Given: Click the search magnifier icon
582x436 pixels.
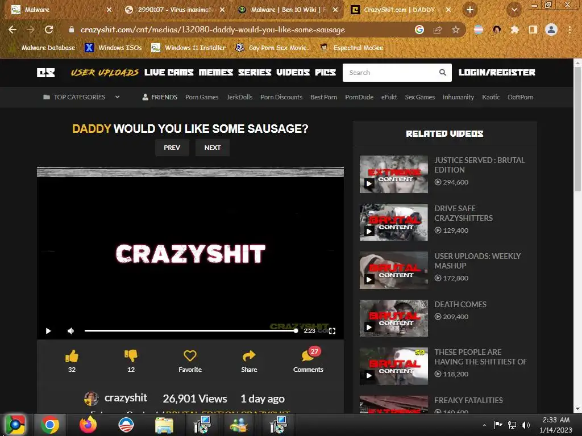Looking at the screenshot, I should click(442, 72).
